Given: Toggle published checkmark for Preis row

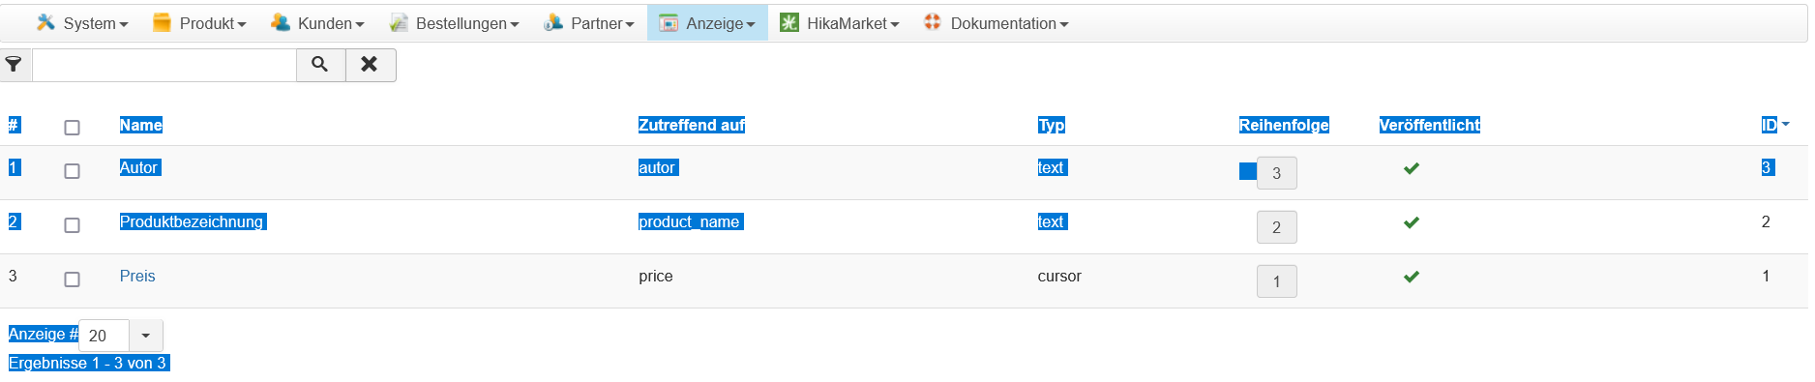Looking at the screenshot, I should (x=1412, y=277).
